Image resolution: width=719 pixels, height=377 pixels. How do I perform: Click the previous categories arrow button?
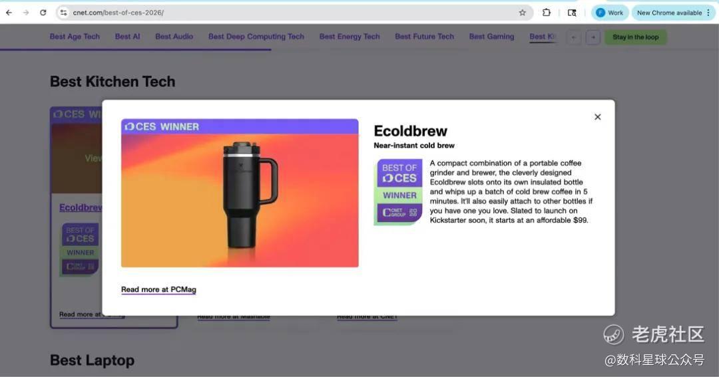tap(574, 37)
